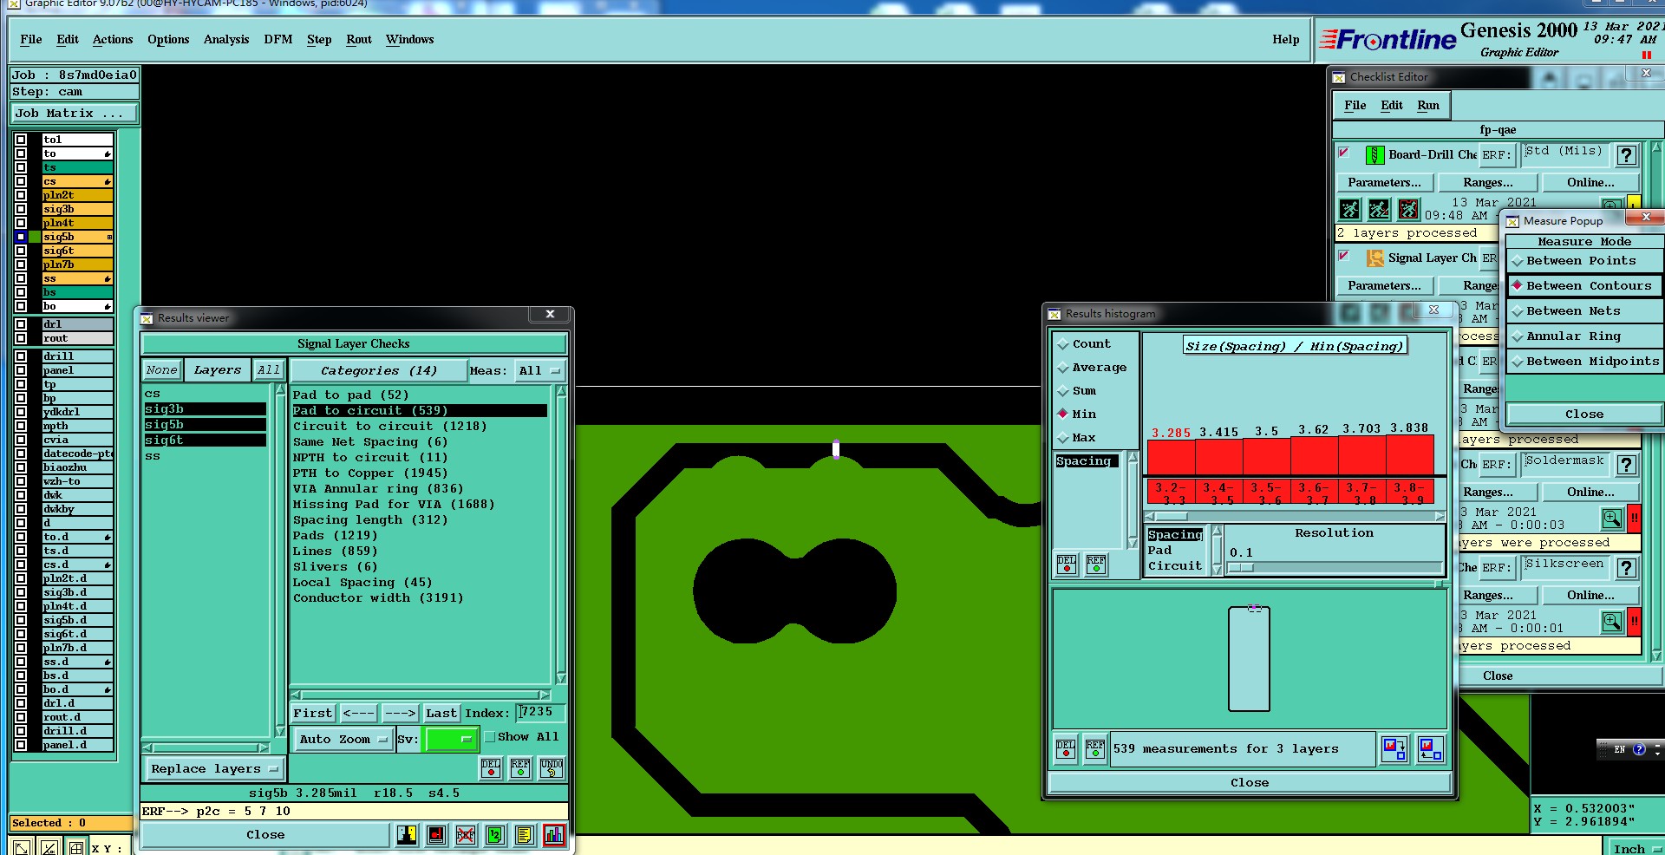
Task: Click the viewer-to-histogram import icon
Action: tap(1430, 748)
